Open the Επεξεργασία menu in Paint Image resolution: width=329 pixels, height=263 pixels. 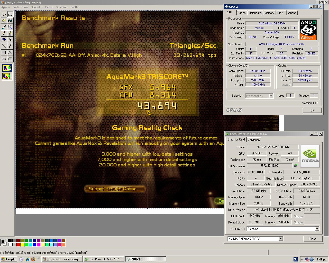point(20,7)
